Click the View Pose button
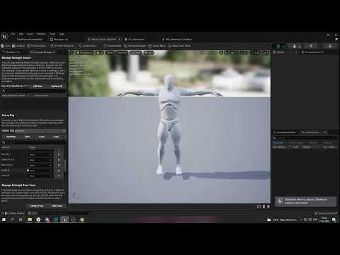 click(x=57, y=206)
